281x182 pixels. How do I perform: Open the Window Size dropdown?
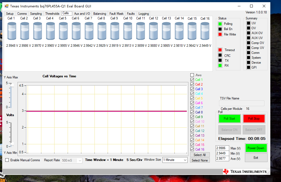pyautogui.click(x=175, y=160)
